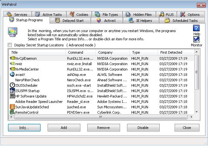Click the File Types tab icon
Image resolution: width=208 pixels, height=154 pixels.
point(97,14)
